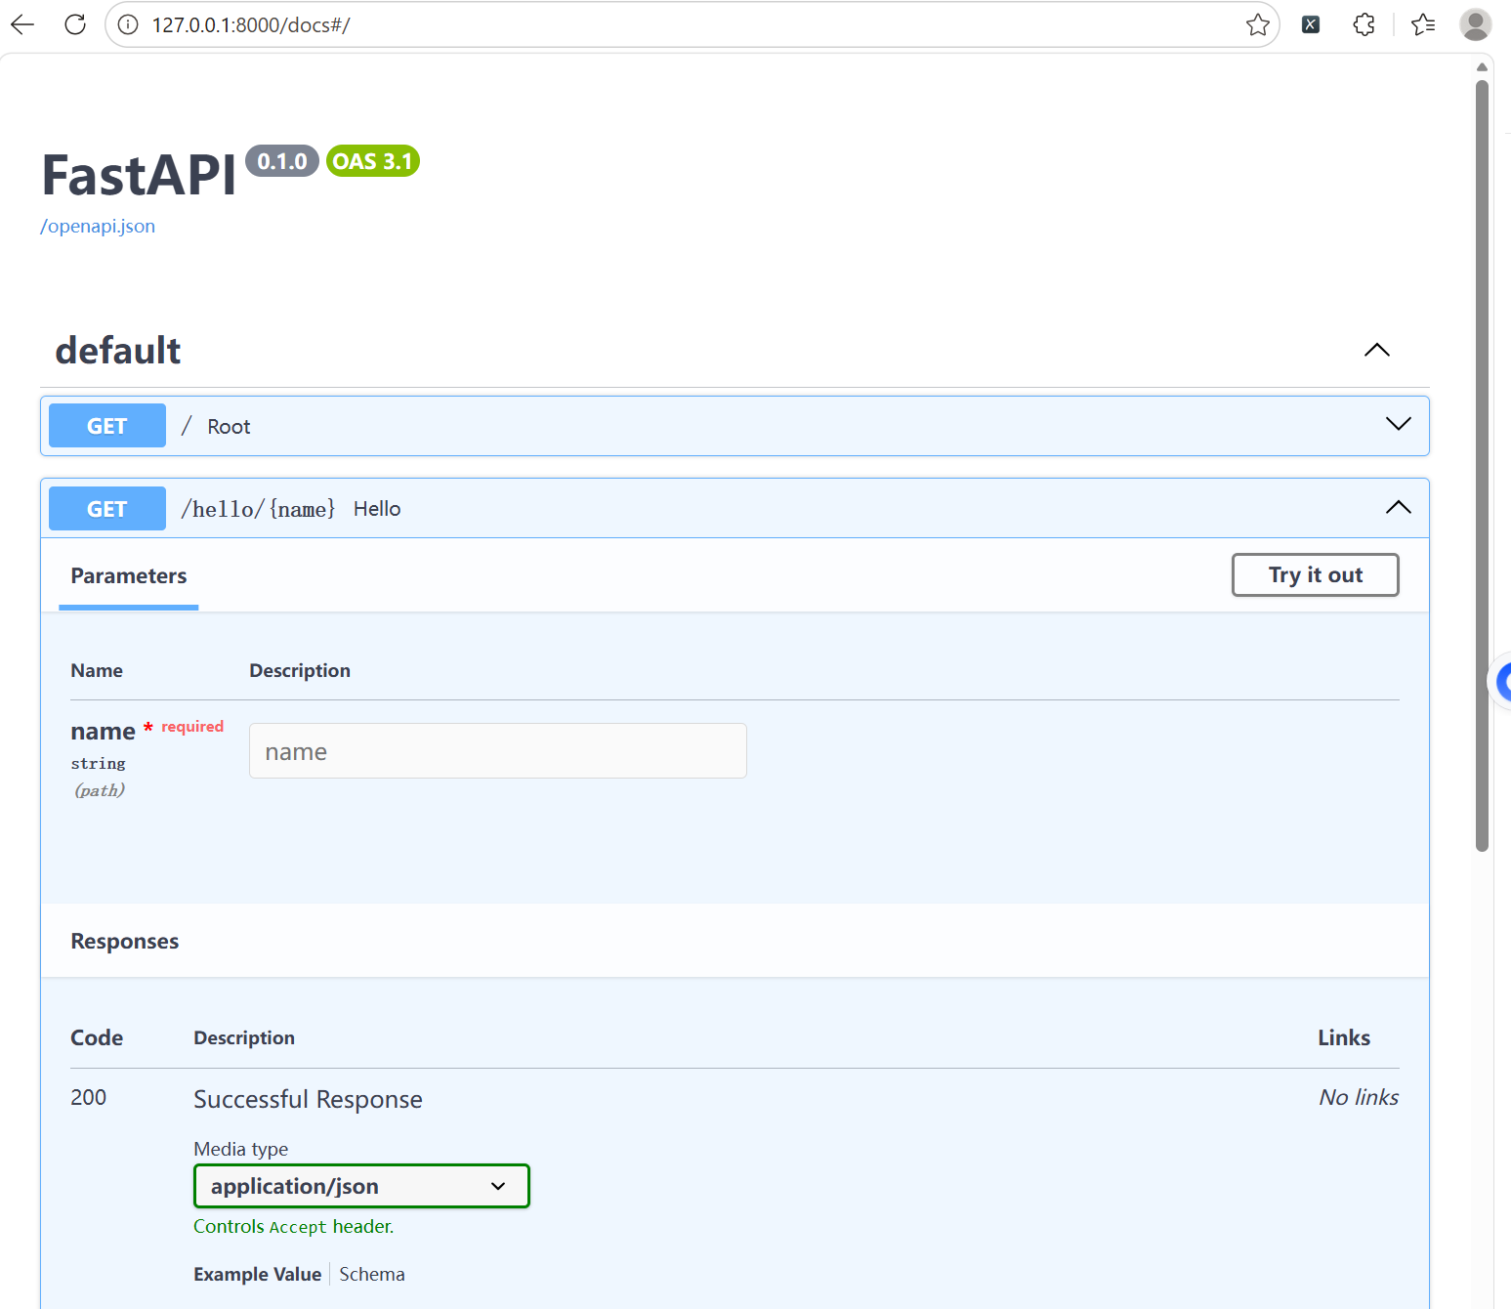Click the string type label under name
The image size is (1511, 1309).
[x=98, y=763]
